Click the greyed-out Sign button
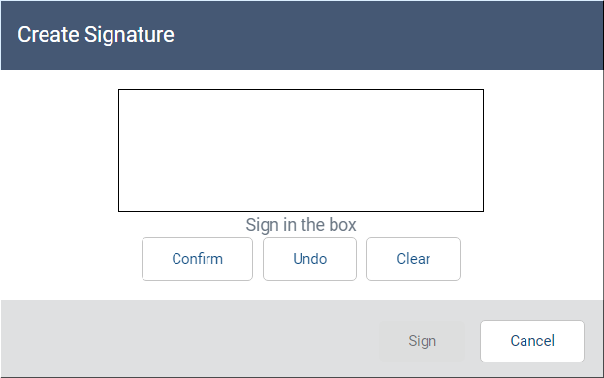The height and width of the screenshot is (378, 604). [422, 341]
